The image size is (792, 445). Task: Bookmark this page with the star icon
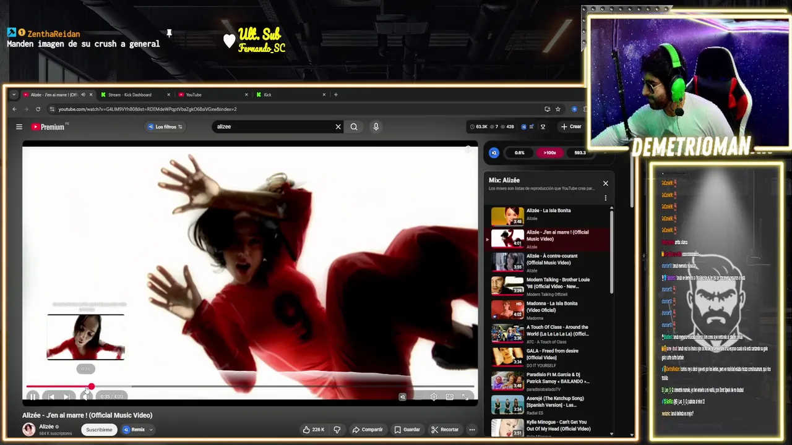(x=558, y=109)
